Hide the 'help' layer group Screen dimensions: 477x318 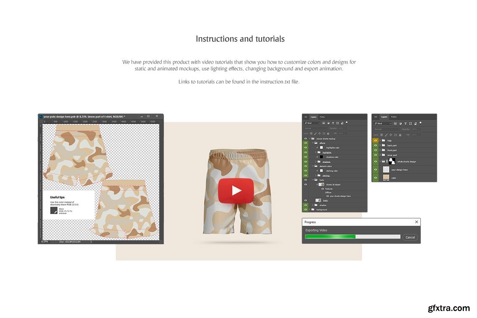click(x=375, y=140)
